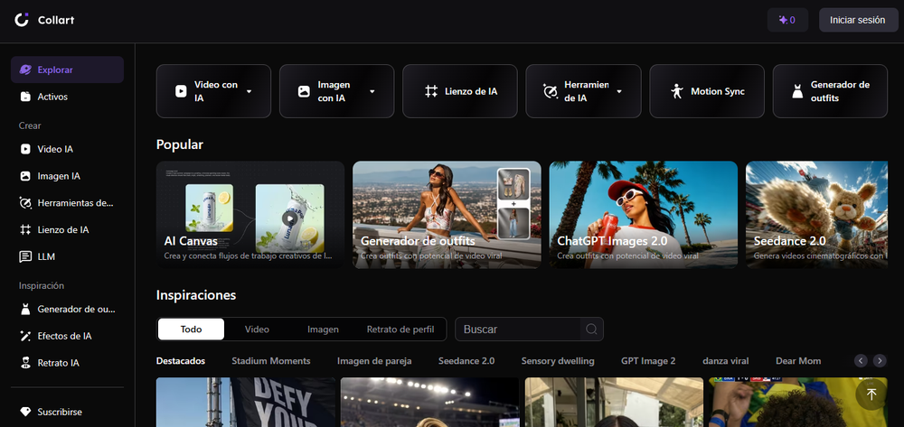904x427 pixels.
Task: Click the Activos folder icon
Action: click(25, 97)
